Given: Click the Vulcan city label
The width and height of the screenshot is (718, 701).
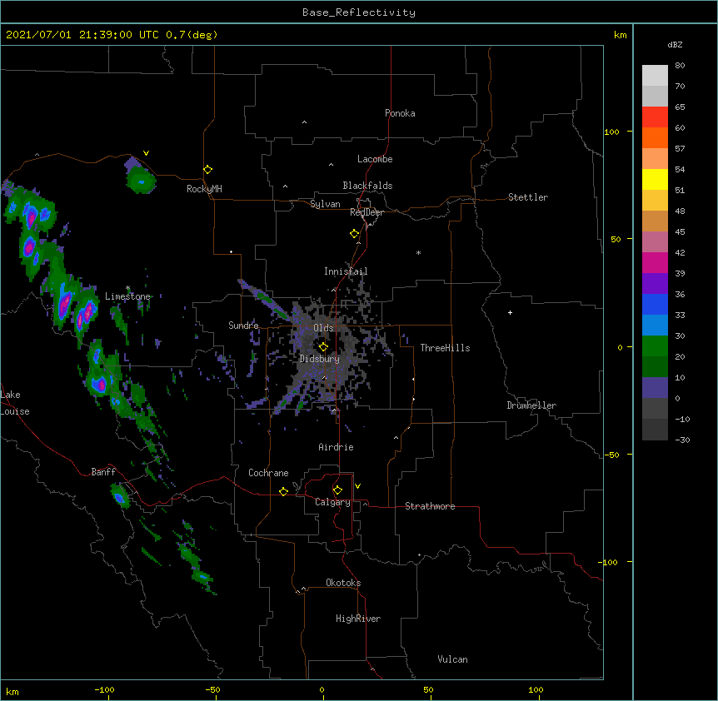Looking at the screenshot, I should [452, 659].
